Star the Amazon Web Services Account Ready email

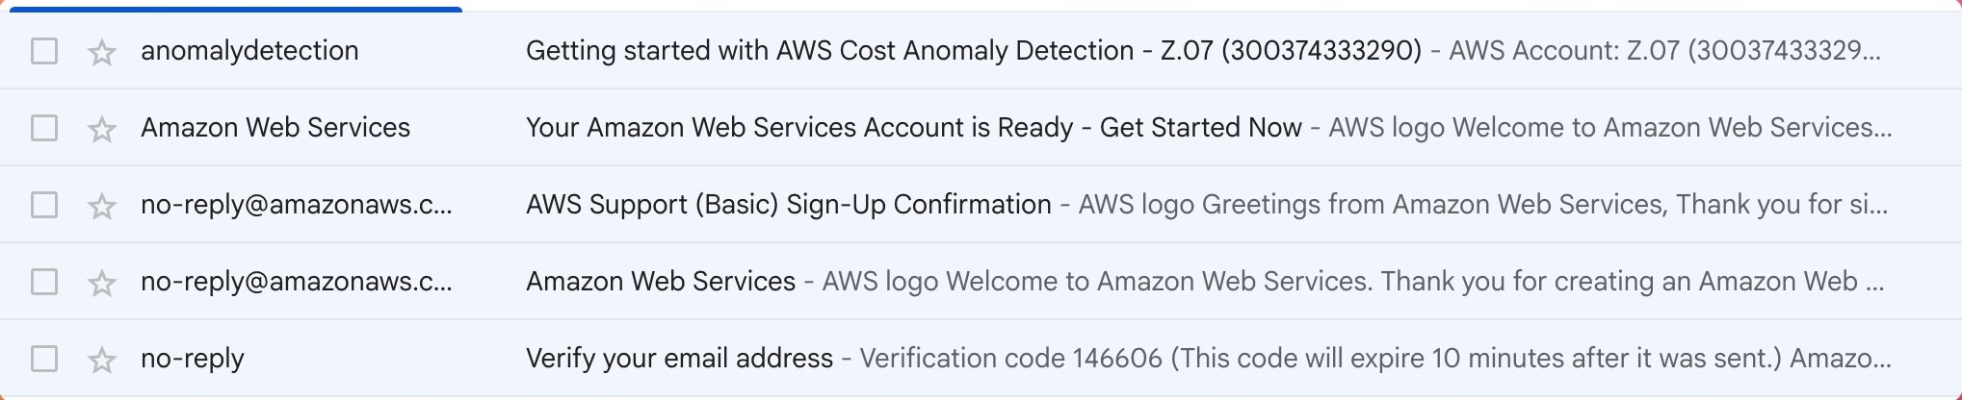coord(101,129)
